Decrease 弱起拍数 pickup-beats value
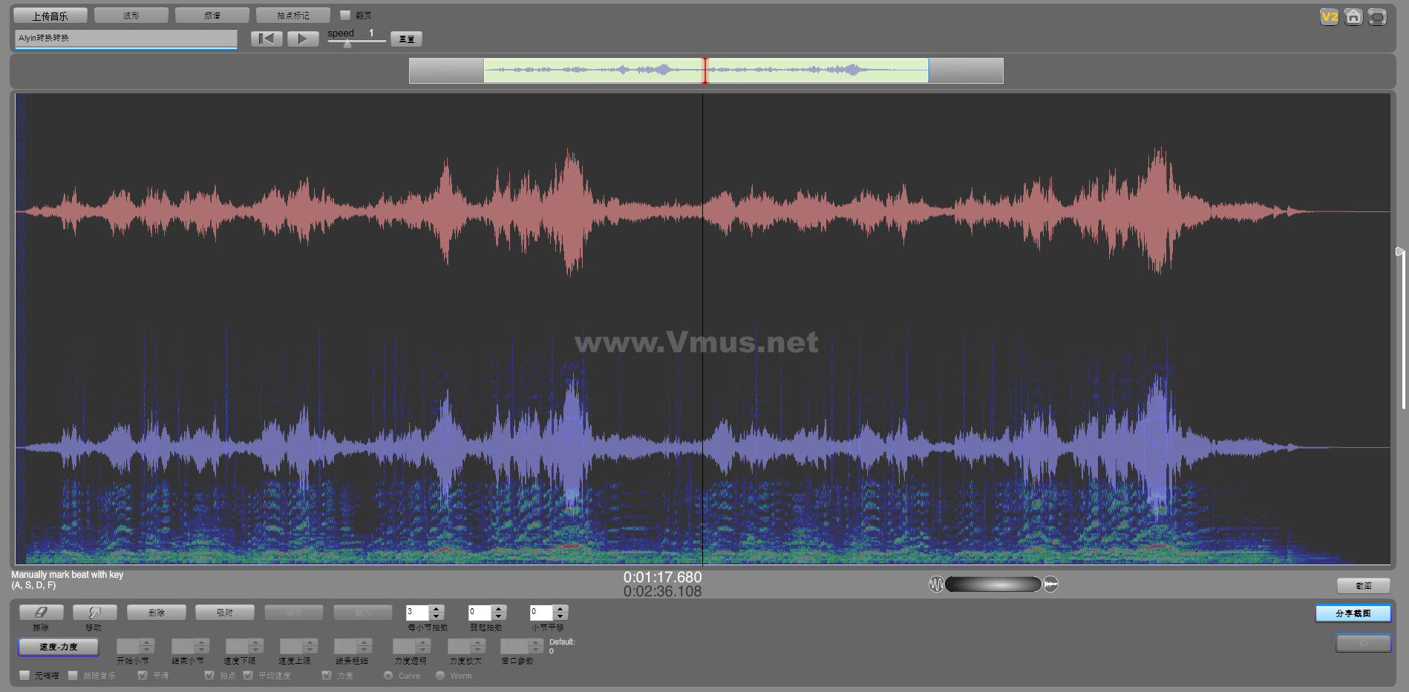The width and height of the screenshot is (1409, 692). click(x=499, y=616)
